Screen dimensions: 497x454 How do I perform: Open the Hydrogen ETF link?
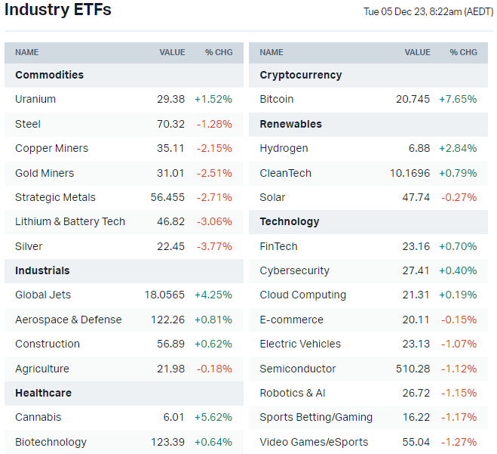(x=284, y=148)
